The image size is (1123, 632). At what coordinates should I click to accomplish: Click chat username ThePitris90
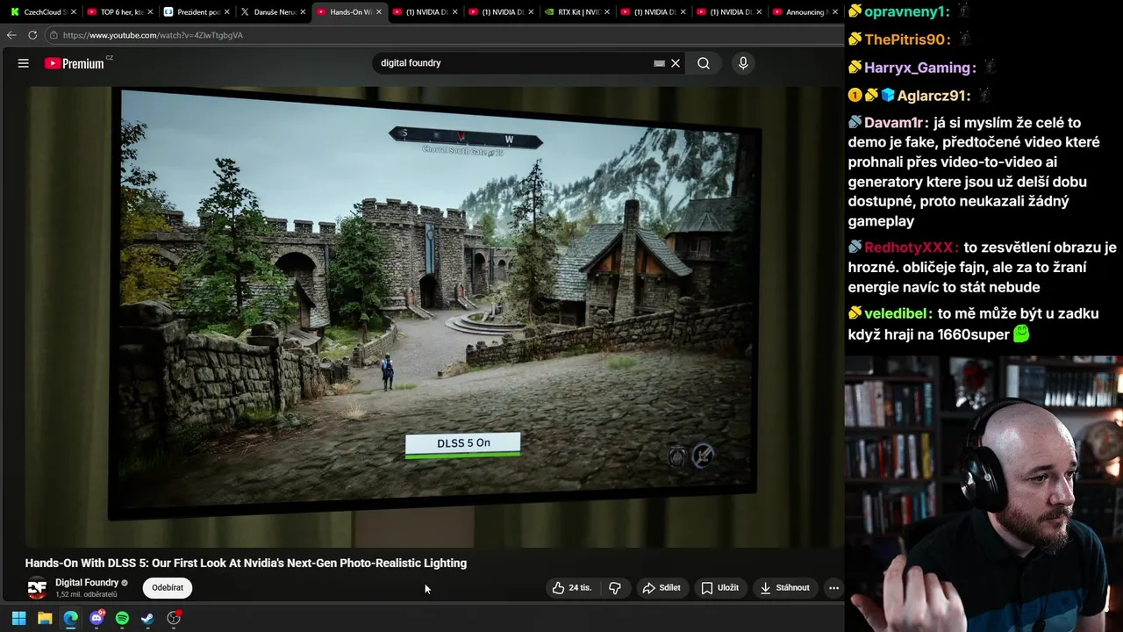pos(907,39)
